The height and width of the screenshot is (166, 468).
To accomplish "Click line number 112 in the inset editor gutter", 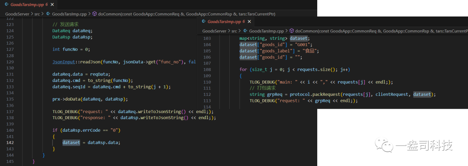I will (x=207, y=94).
